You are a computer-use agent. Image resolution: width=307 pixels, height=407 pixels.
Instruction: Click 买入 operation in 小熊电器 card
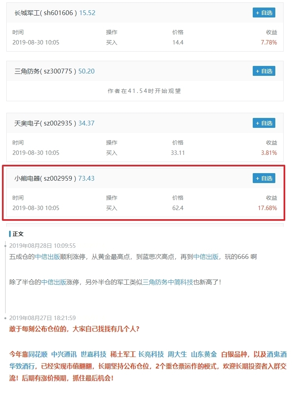coord(112,208)
